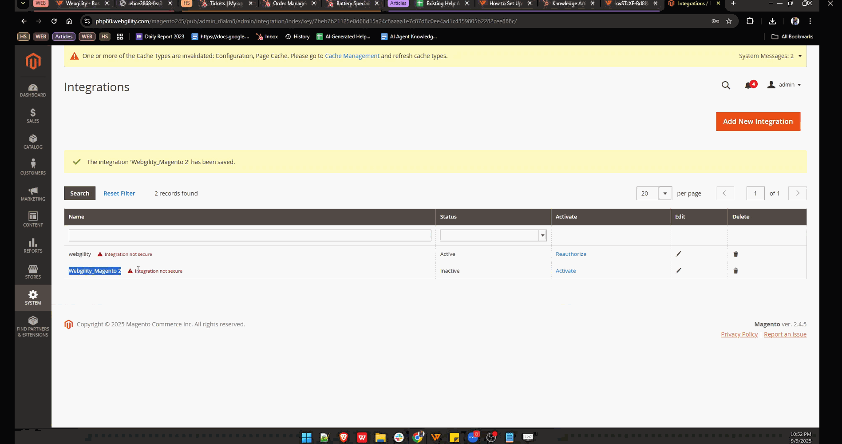Open the Catalog sidebar section

point(33,142)
